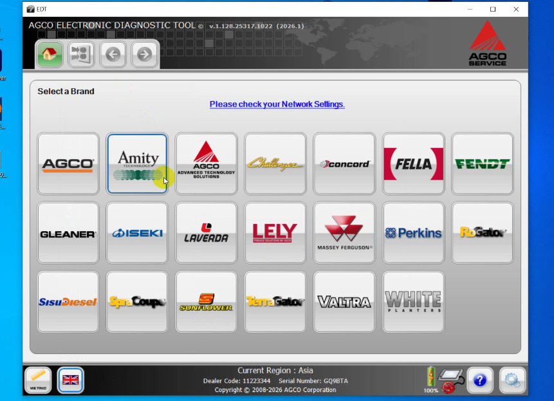Click the AGCO Service logo
Screen dimensions: 554x401
pos(487,46)
